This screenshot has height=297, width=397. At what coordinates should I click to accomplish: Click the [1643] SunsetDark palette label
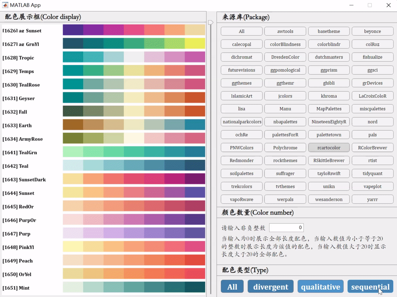pyautogui.click(x=24, y=180)
